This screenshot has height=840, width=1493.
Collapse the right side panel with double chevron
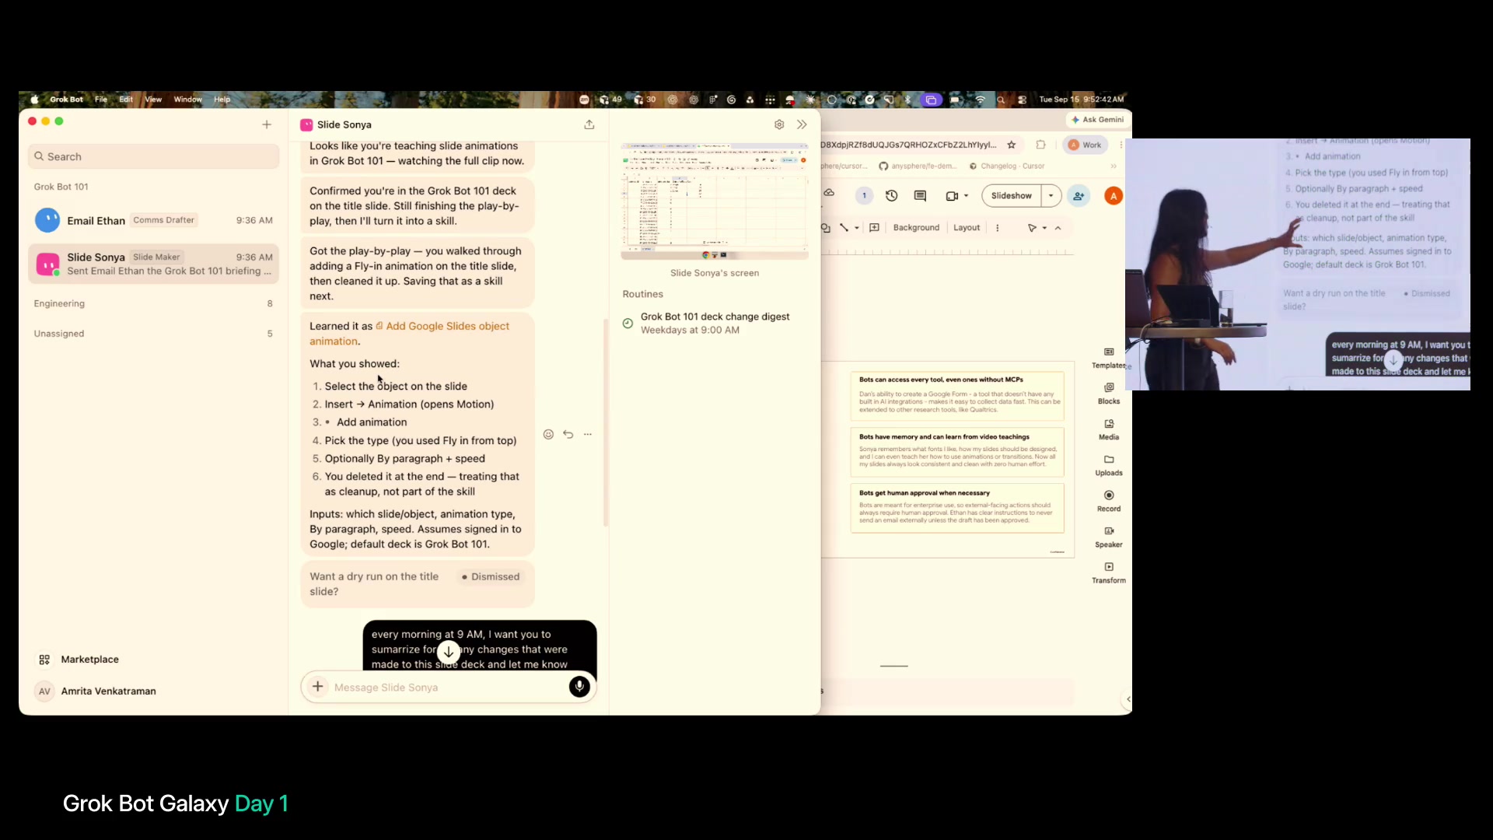pos(802,124)
